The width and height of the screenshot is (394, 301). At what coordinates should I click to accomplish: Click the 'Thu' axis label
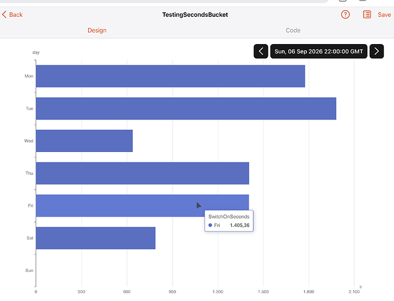point(30,173)
